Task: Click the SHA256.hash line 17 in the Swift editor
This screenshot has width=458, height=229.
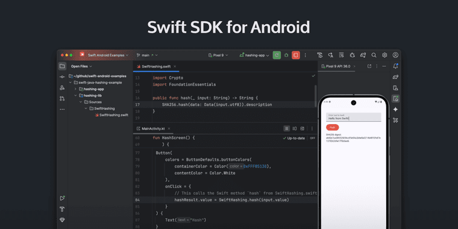Action: (217, 105)
